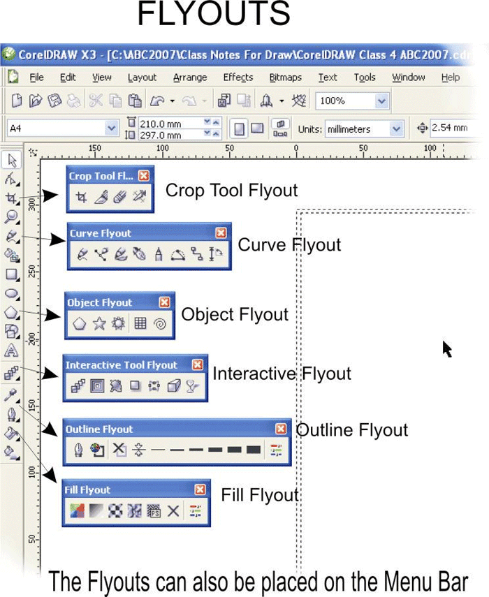The width and height of the screenshot is (489, 597).
Task: Select the Shape tool in the toolbox
Action: [x=12, y=179]
